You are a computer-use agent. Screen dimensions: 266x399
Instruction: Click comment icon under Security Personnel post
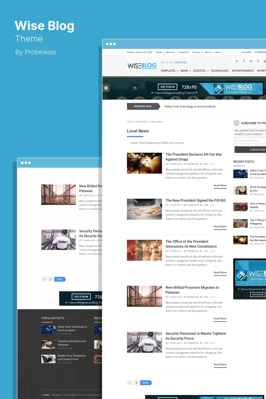[211, 343]
